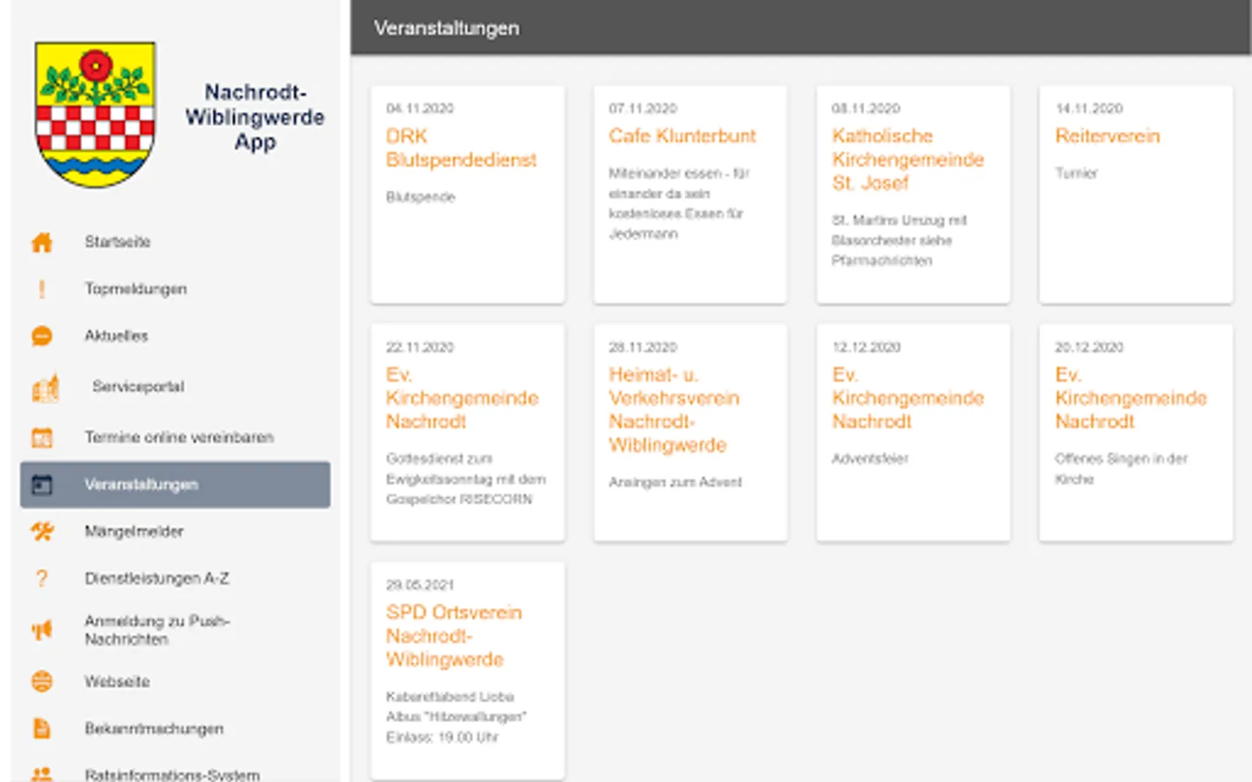Click the Offenes Singen in der Kirche text

[1122, 469]
